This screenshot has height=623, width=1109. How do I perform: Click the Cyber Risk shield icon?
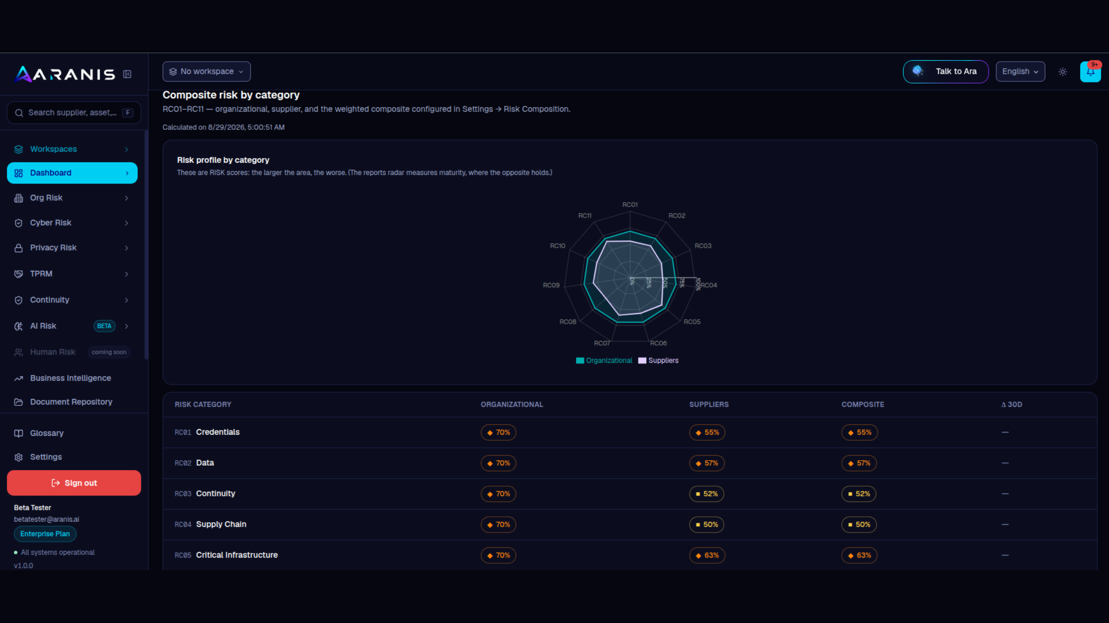coord(19,223)
